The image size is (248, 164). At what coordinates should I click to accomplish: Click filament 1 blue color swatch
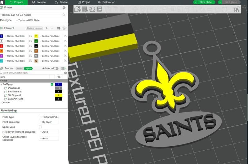[2, 36]
